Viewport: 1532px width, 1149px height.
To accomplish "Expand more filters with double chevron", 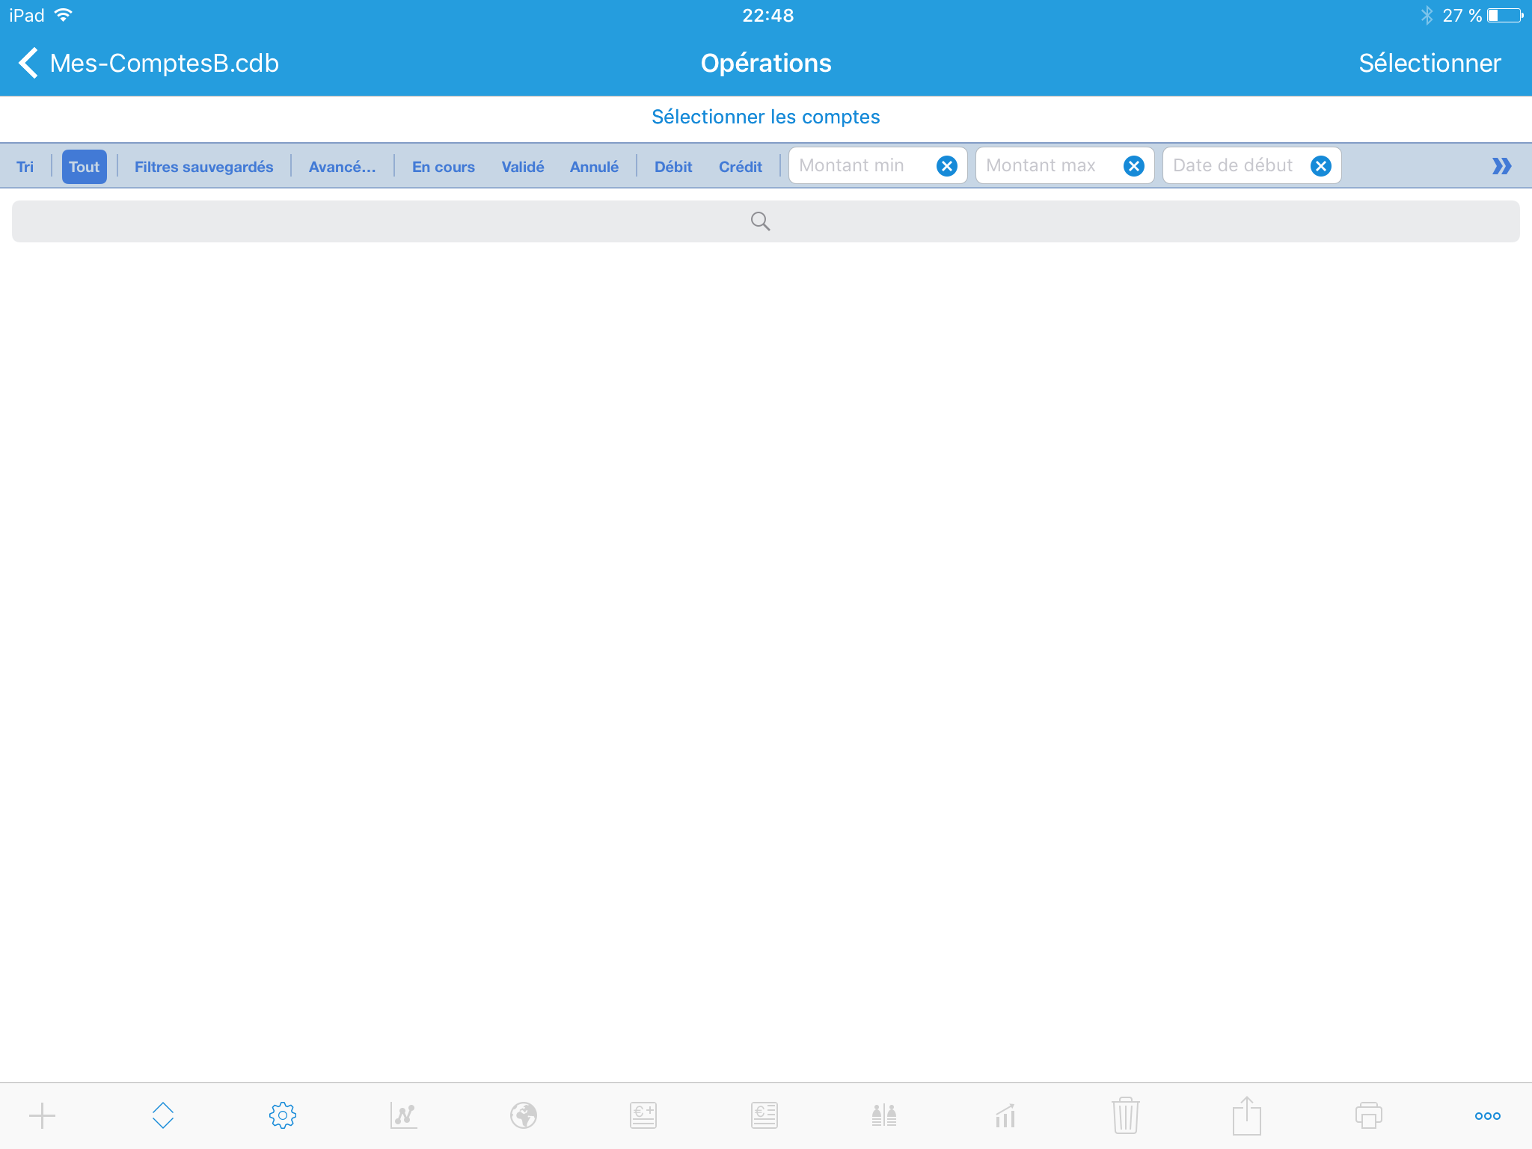I will pos(1501,166).
